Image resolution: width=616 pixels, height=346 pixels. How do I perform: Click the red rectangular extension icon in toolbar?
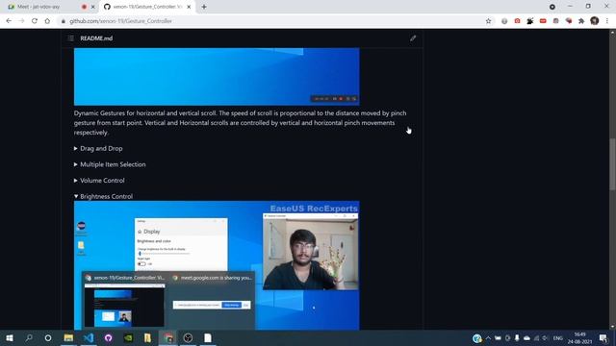pyautogui.click(x=543, y=21)
